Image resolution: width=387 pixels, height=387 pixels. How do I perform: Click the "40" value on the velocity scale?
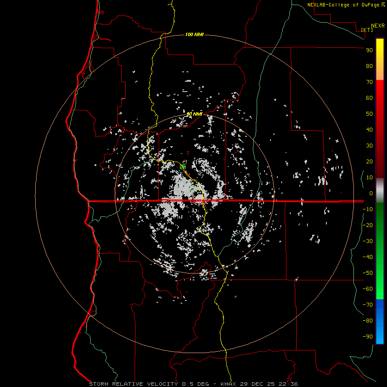[x=369, y=129]
